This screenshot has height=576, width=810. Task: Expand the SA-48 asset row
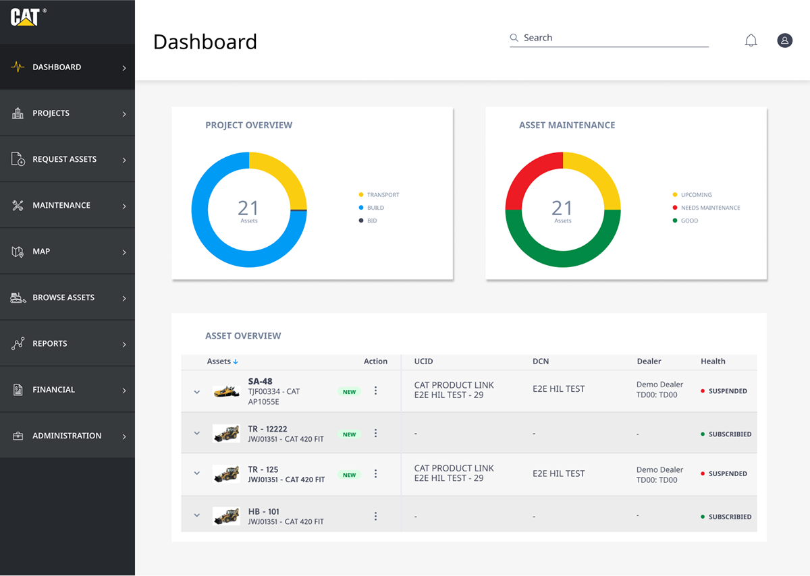197,391
